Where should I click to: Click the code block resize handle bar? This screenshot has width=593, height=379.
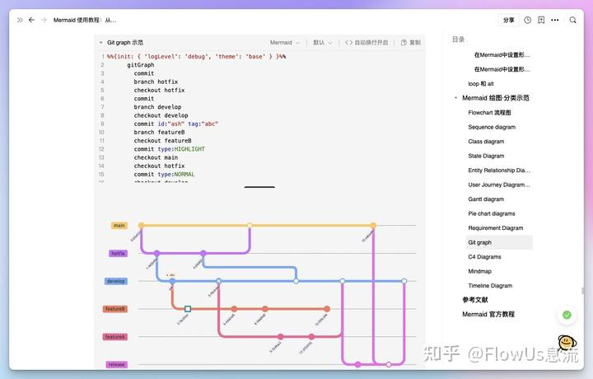click(x=259, y=187)
